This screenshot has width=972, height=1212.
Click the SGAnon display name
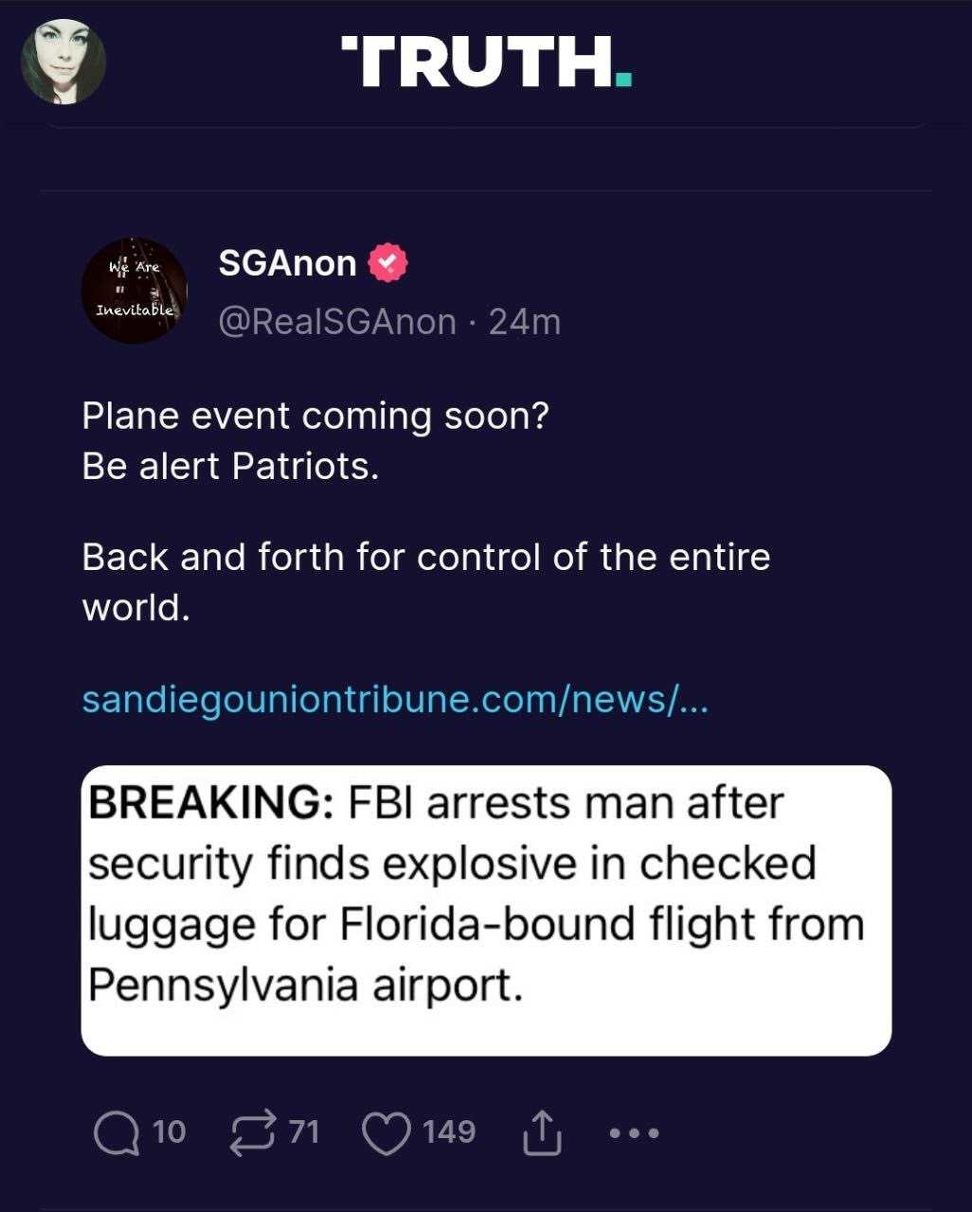tap(287, 263)
